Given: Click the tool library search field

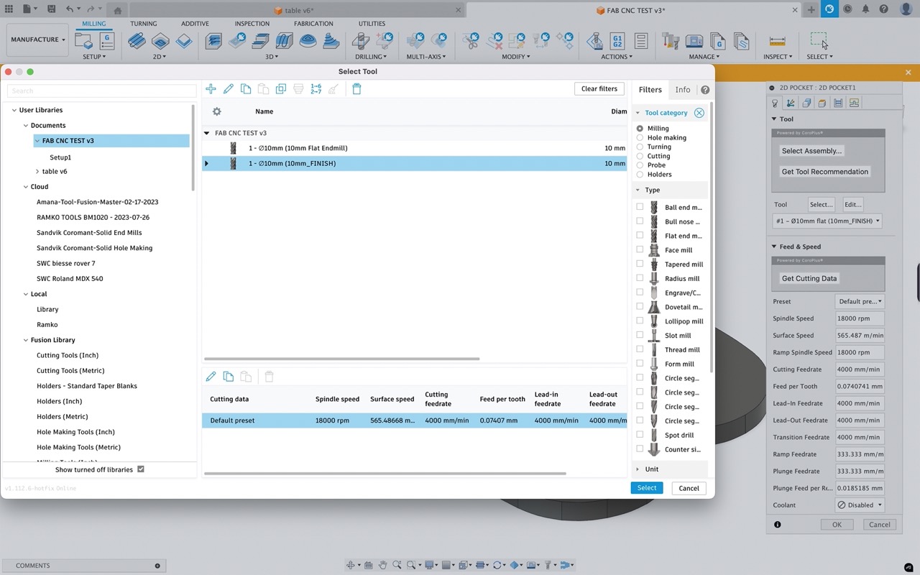Looking at the screenshot, I should click(101, 91).
